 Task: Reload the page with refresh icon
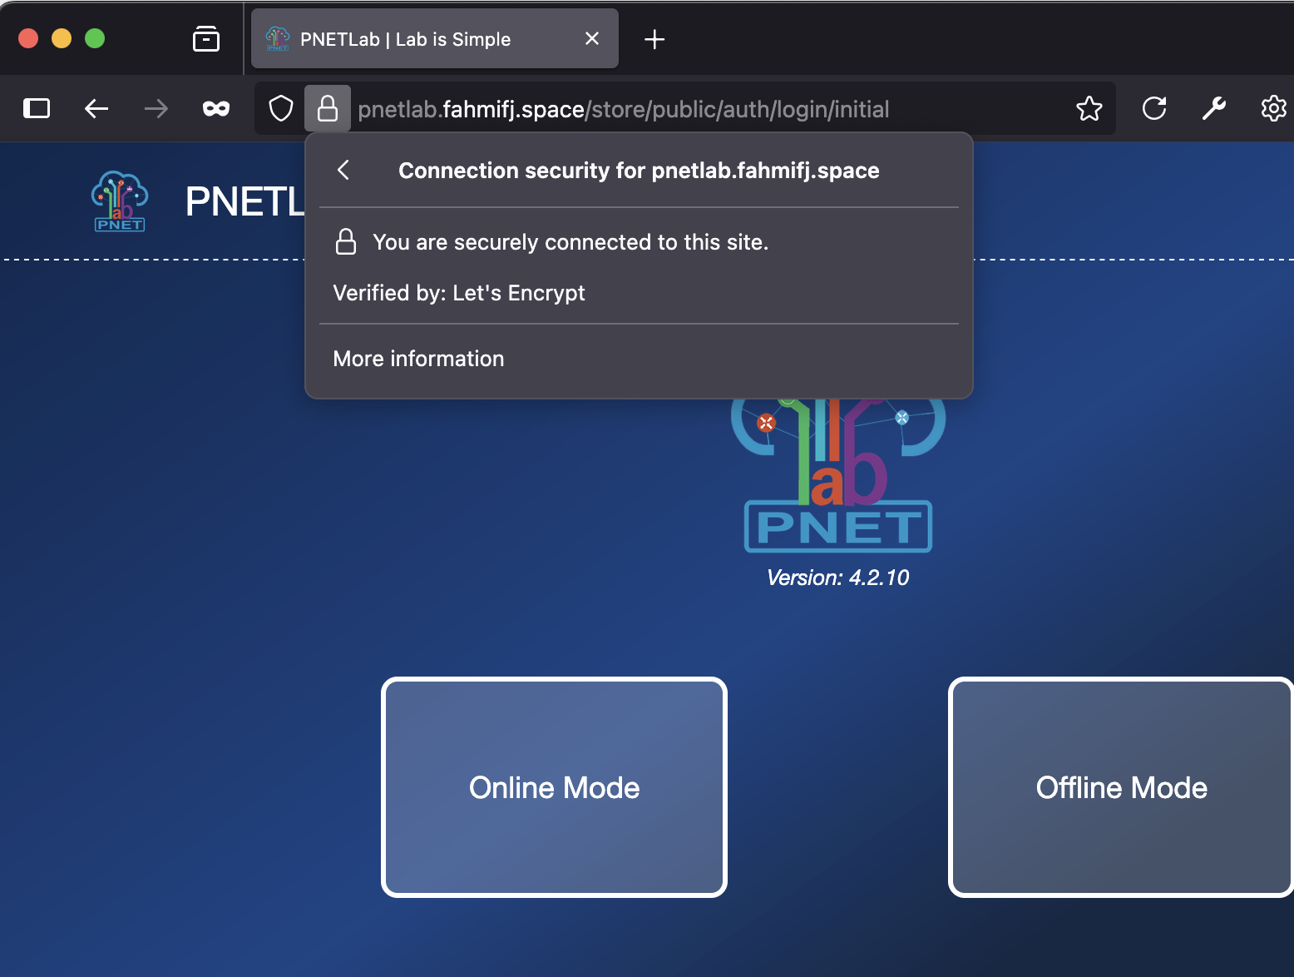(1154, 108)
